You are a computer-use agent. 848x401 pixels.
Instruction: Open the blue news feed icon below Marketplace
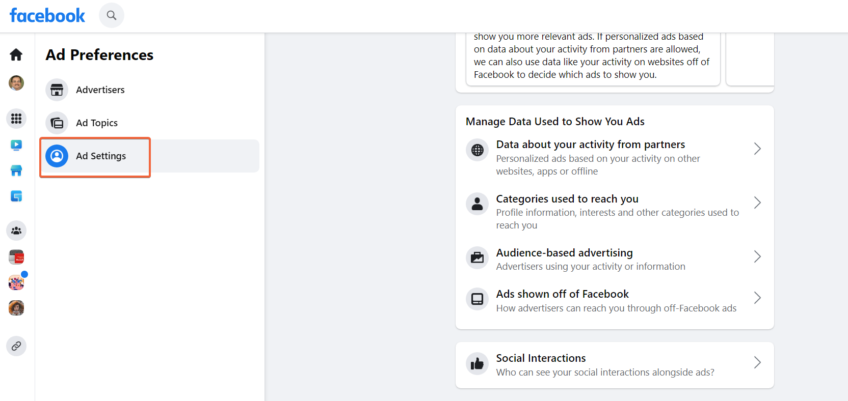16,196
